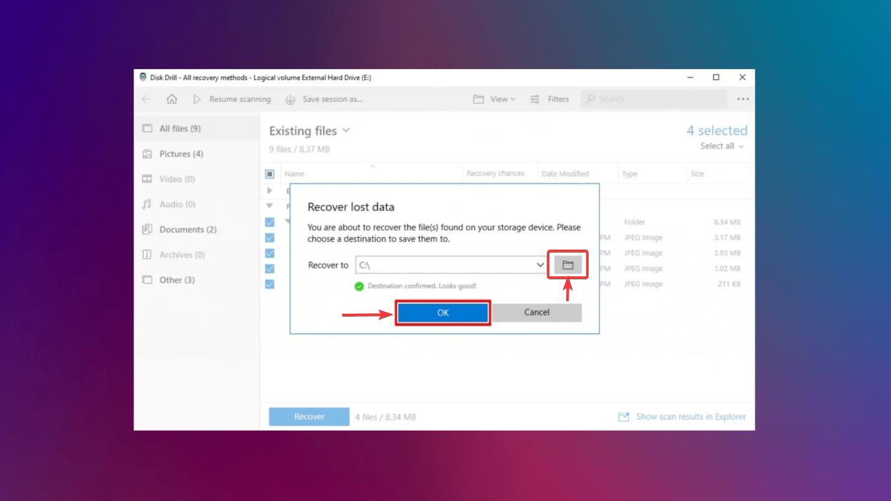This screenshot has height=501, width=891.
Task: Select All files (9) category
Action: click(197, 128)
